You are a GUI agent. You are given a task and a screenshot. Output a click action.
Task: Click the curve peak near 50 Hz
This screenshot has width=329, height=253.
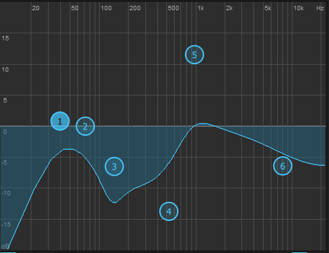(68, 149)
